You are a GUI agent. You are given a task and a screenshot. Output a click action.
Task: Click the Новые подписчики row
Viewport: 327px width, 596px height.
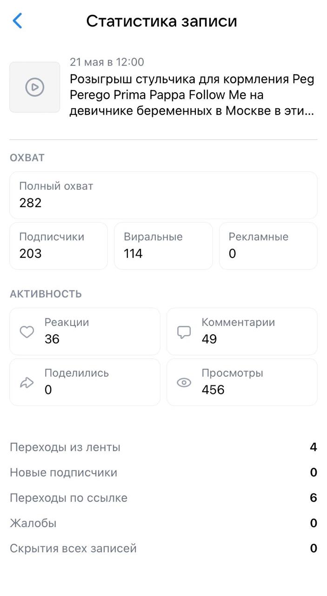click(x=163, y=473)
